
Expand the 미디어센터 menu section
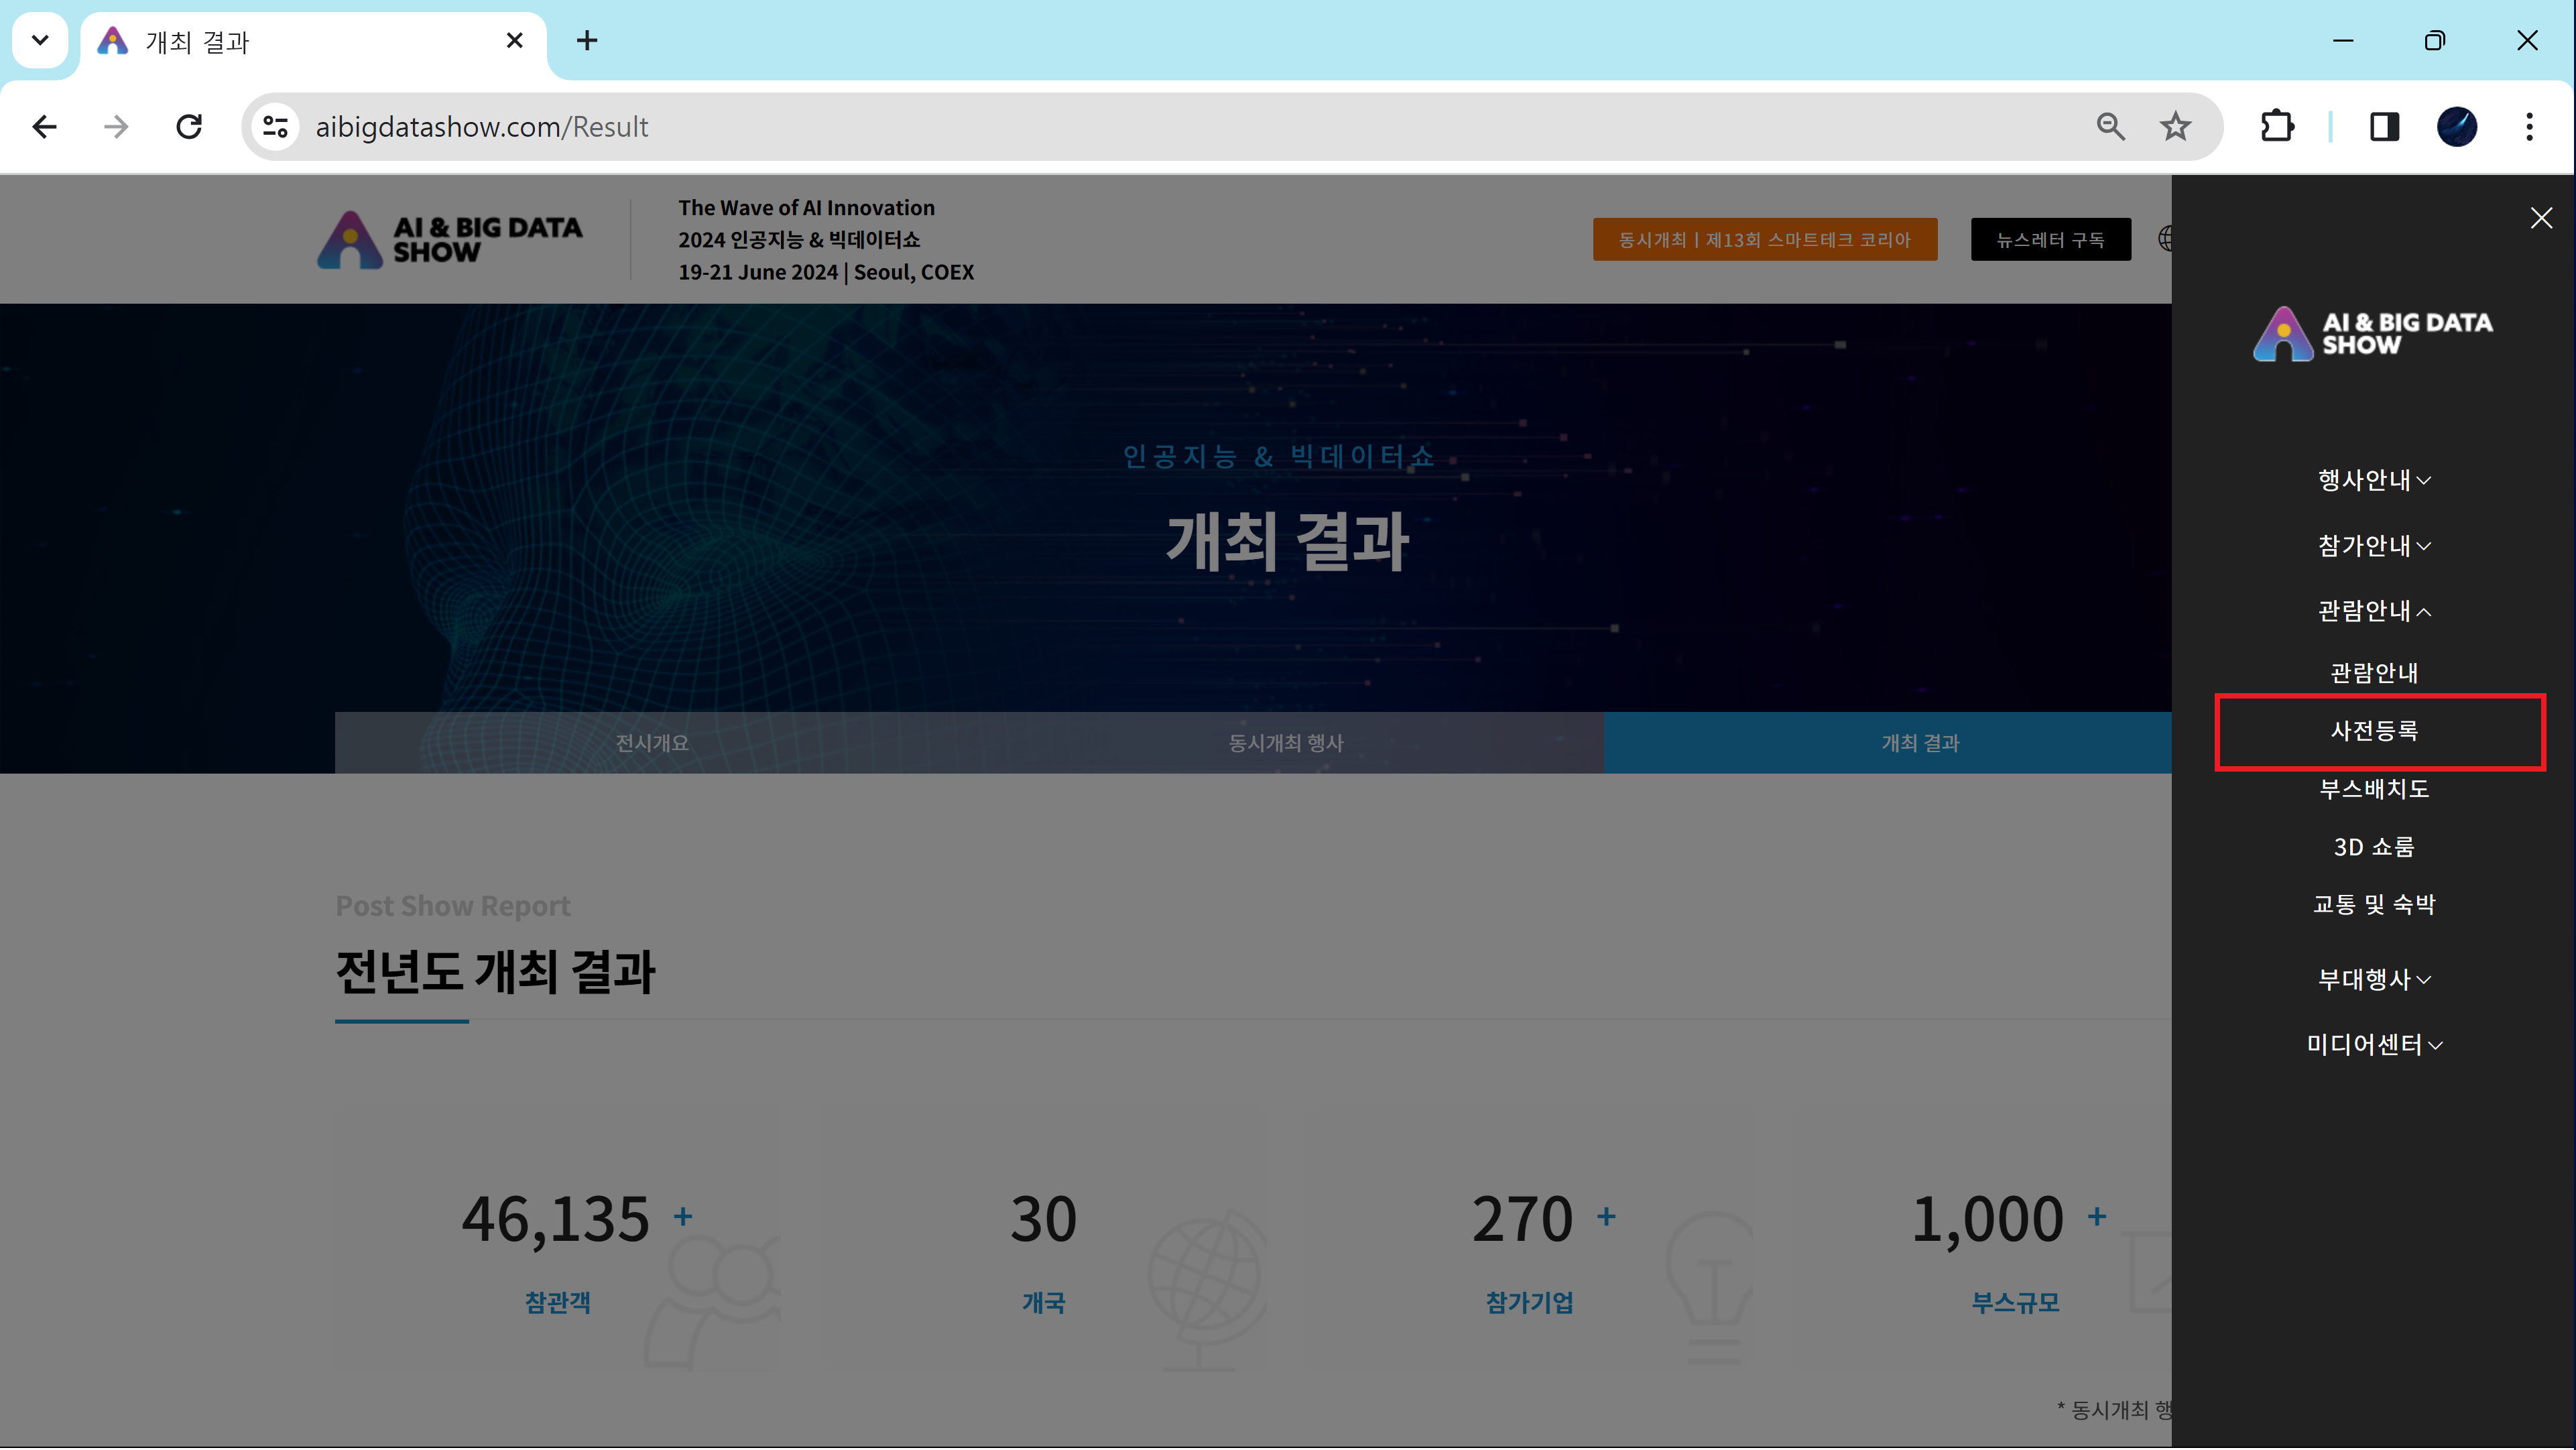coord(2374,1045)
